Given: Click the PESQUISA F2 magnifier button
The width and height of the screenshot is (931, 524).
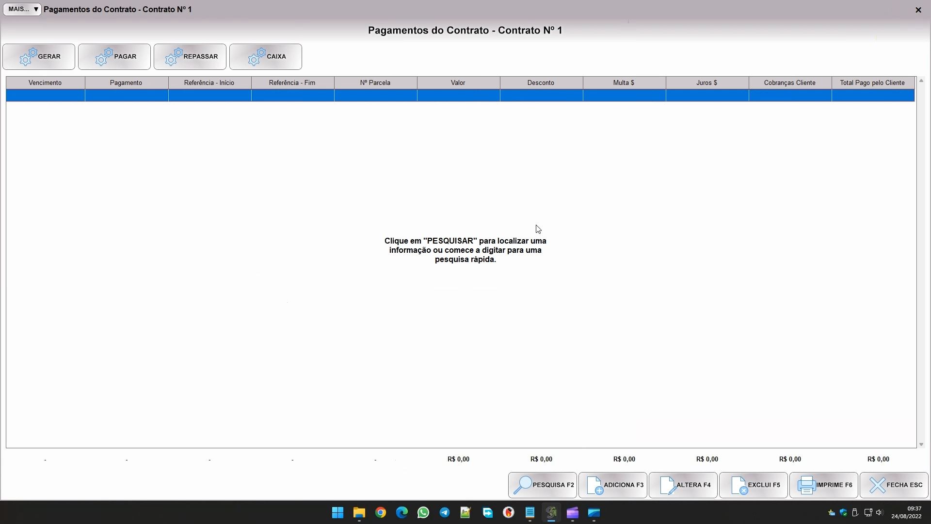Looking at the screenshot, I should [x=543, y=485].
